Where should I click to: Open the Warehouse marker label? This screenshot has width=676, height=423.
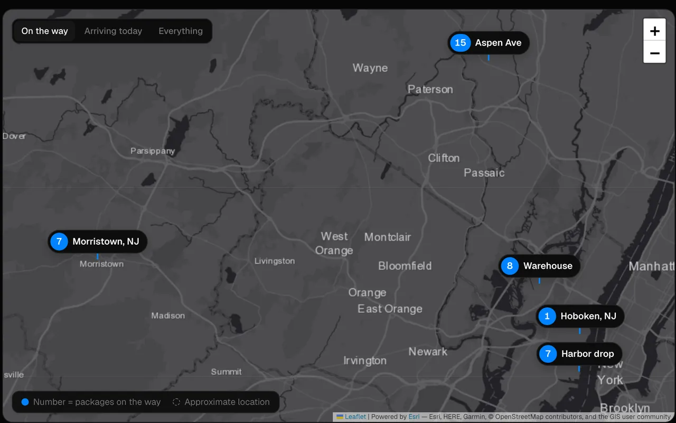coord(548,266)
